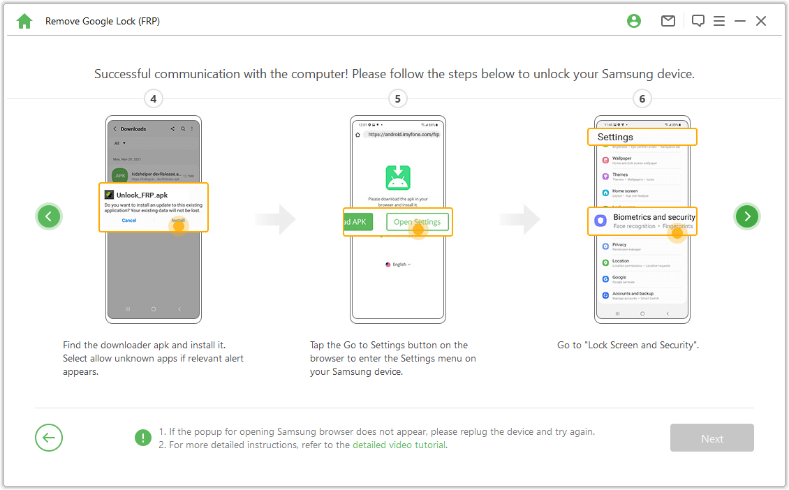
Task: Click 'Tap the Go to Settings button' instruction
Action: pos(393,358)
